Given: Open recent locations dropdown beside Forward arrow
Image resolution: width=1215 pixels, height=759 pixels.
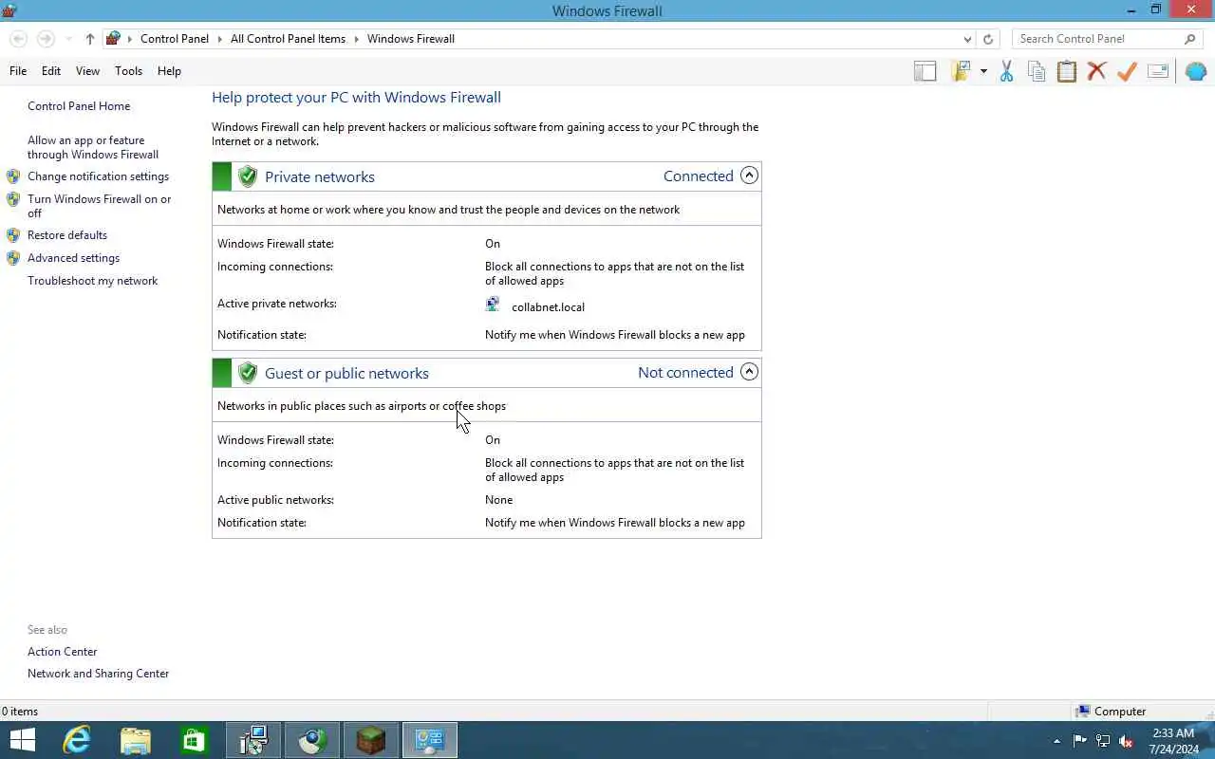Looking at the screenshot, I should tap(68, 39).
